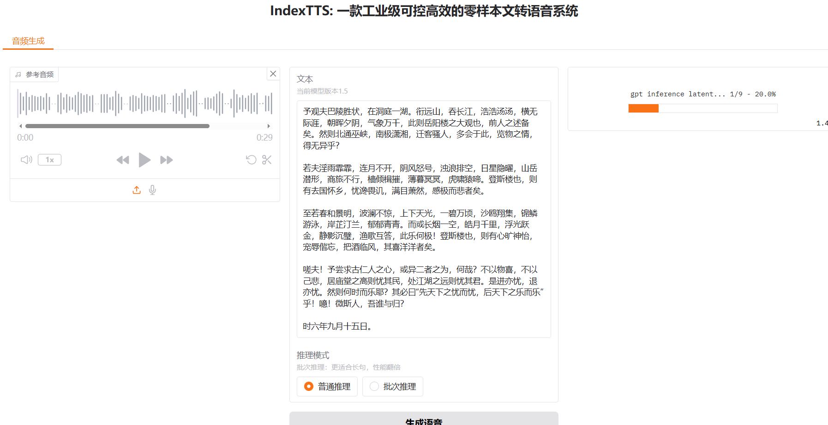828x425 pixels.
Task: Click inside the 岳阳楼记 text input area
Action: pyautogui.click(x=423, y=221)
